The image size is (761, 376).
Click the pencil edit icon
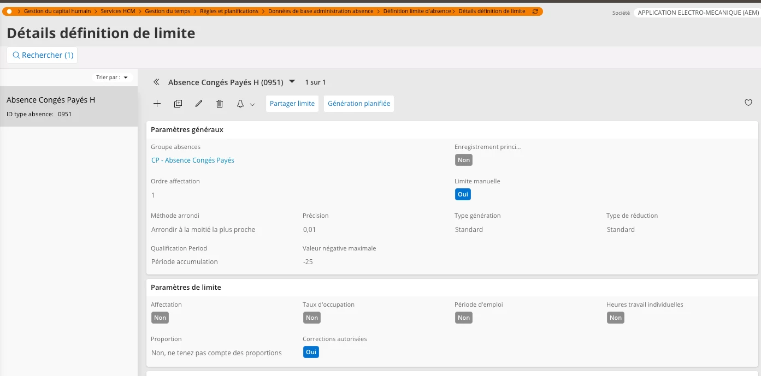(199, 104)
